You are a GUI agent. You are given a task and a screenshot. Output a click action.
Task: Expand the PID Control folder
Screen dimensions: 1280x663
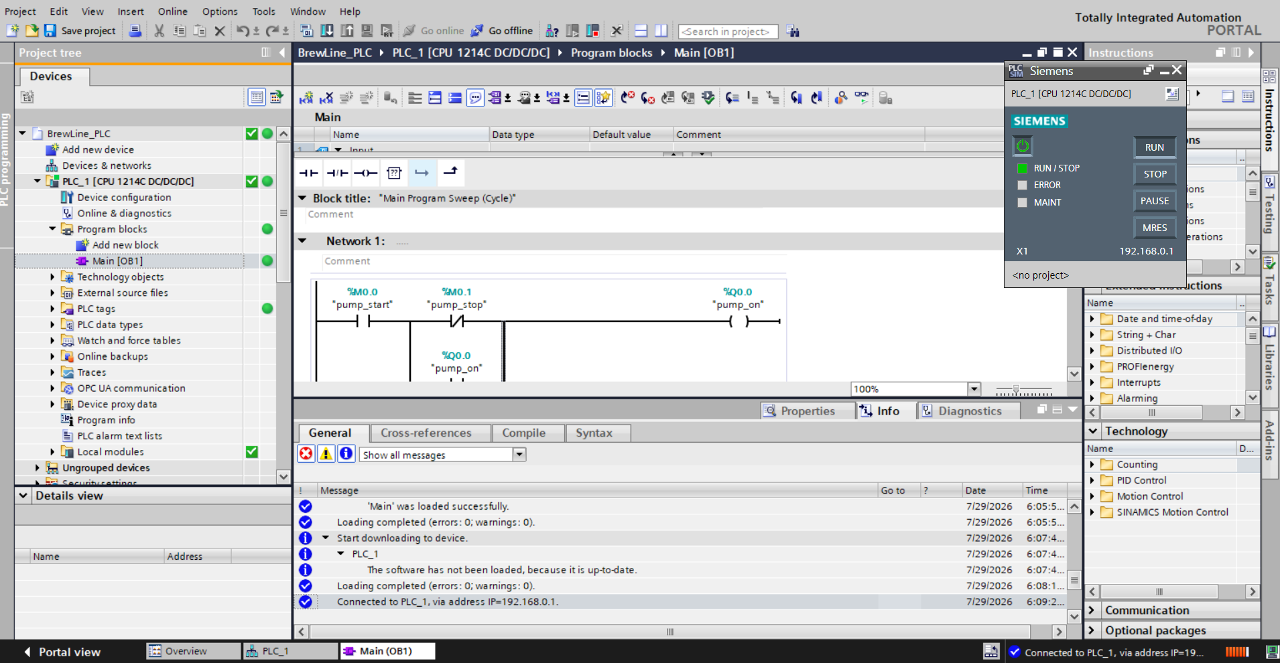(1092, 480)
